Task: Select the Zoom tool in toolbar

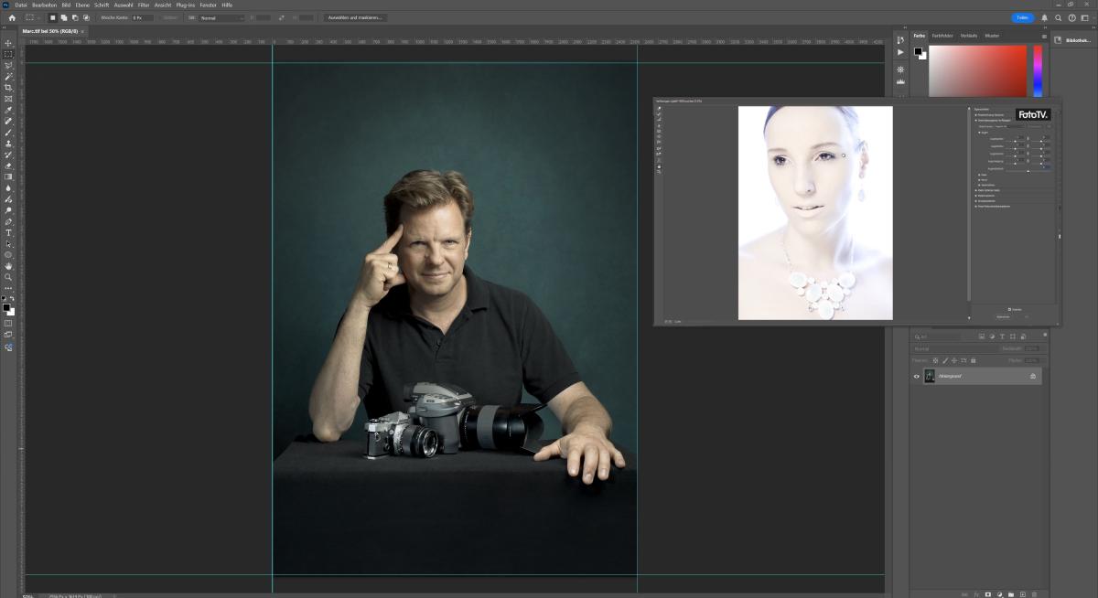Action: (8, 277)
